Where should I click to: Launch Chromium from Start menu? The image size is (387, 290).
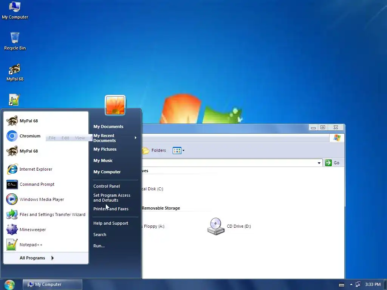46,136
